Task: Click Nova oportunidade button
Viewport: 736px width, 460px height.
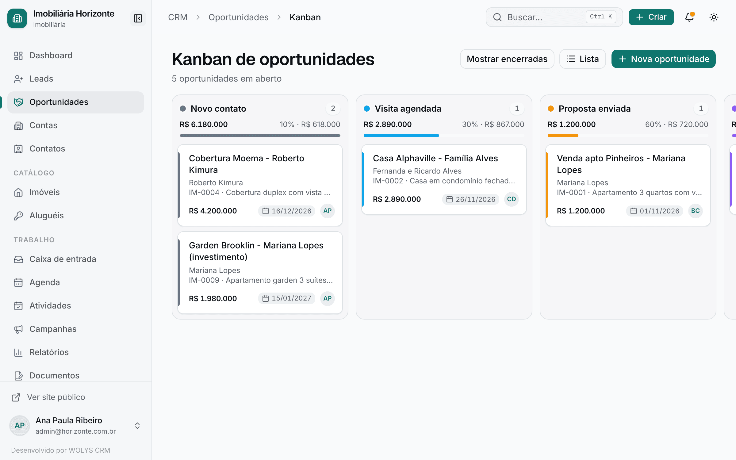Action: coord(663,59)
